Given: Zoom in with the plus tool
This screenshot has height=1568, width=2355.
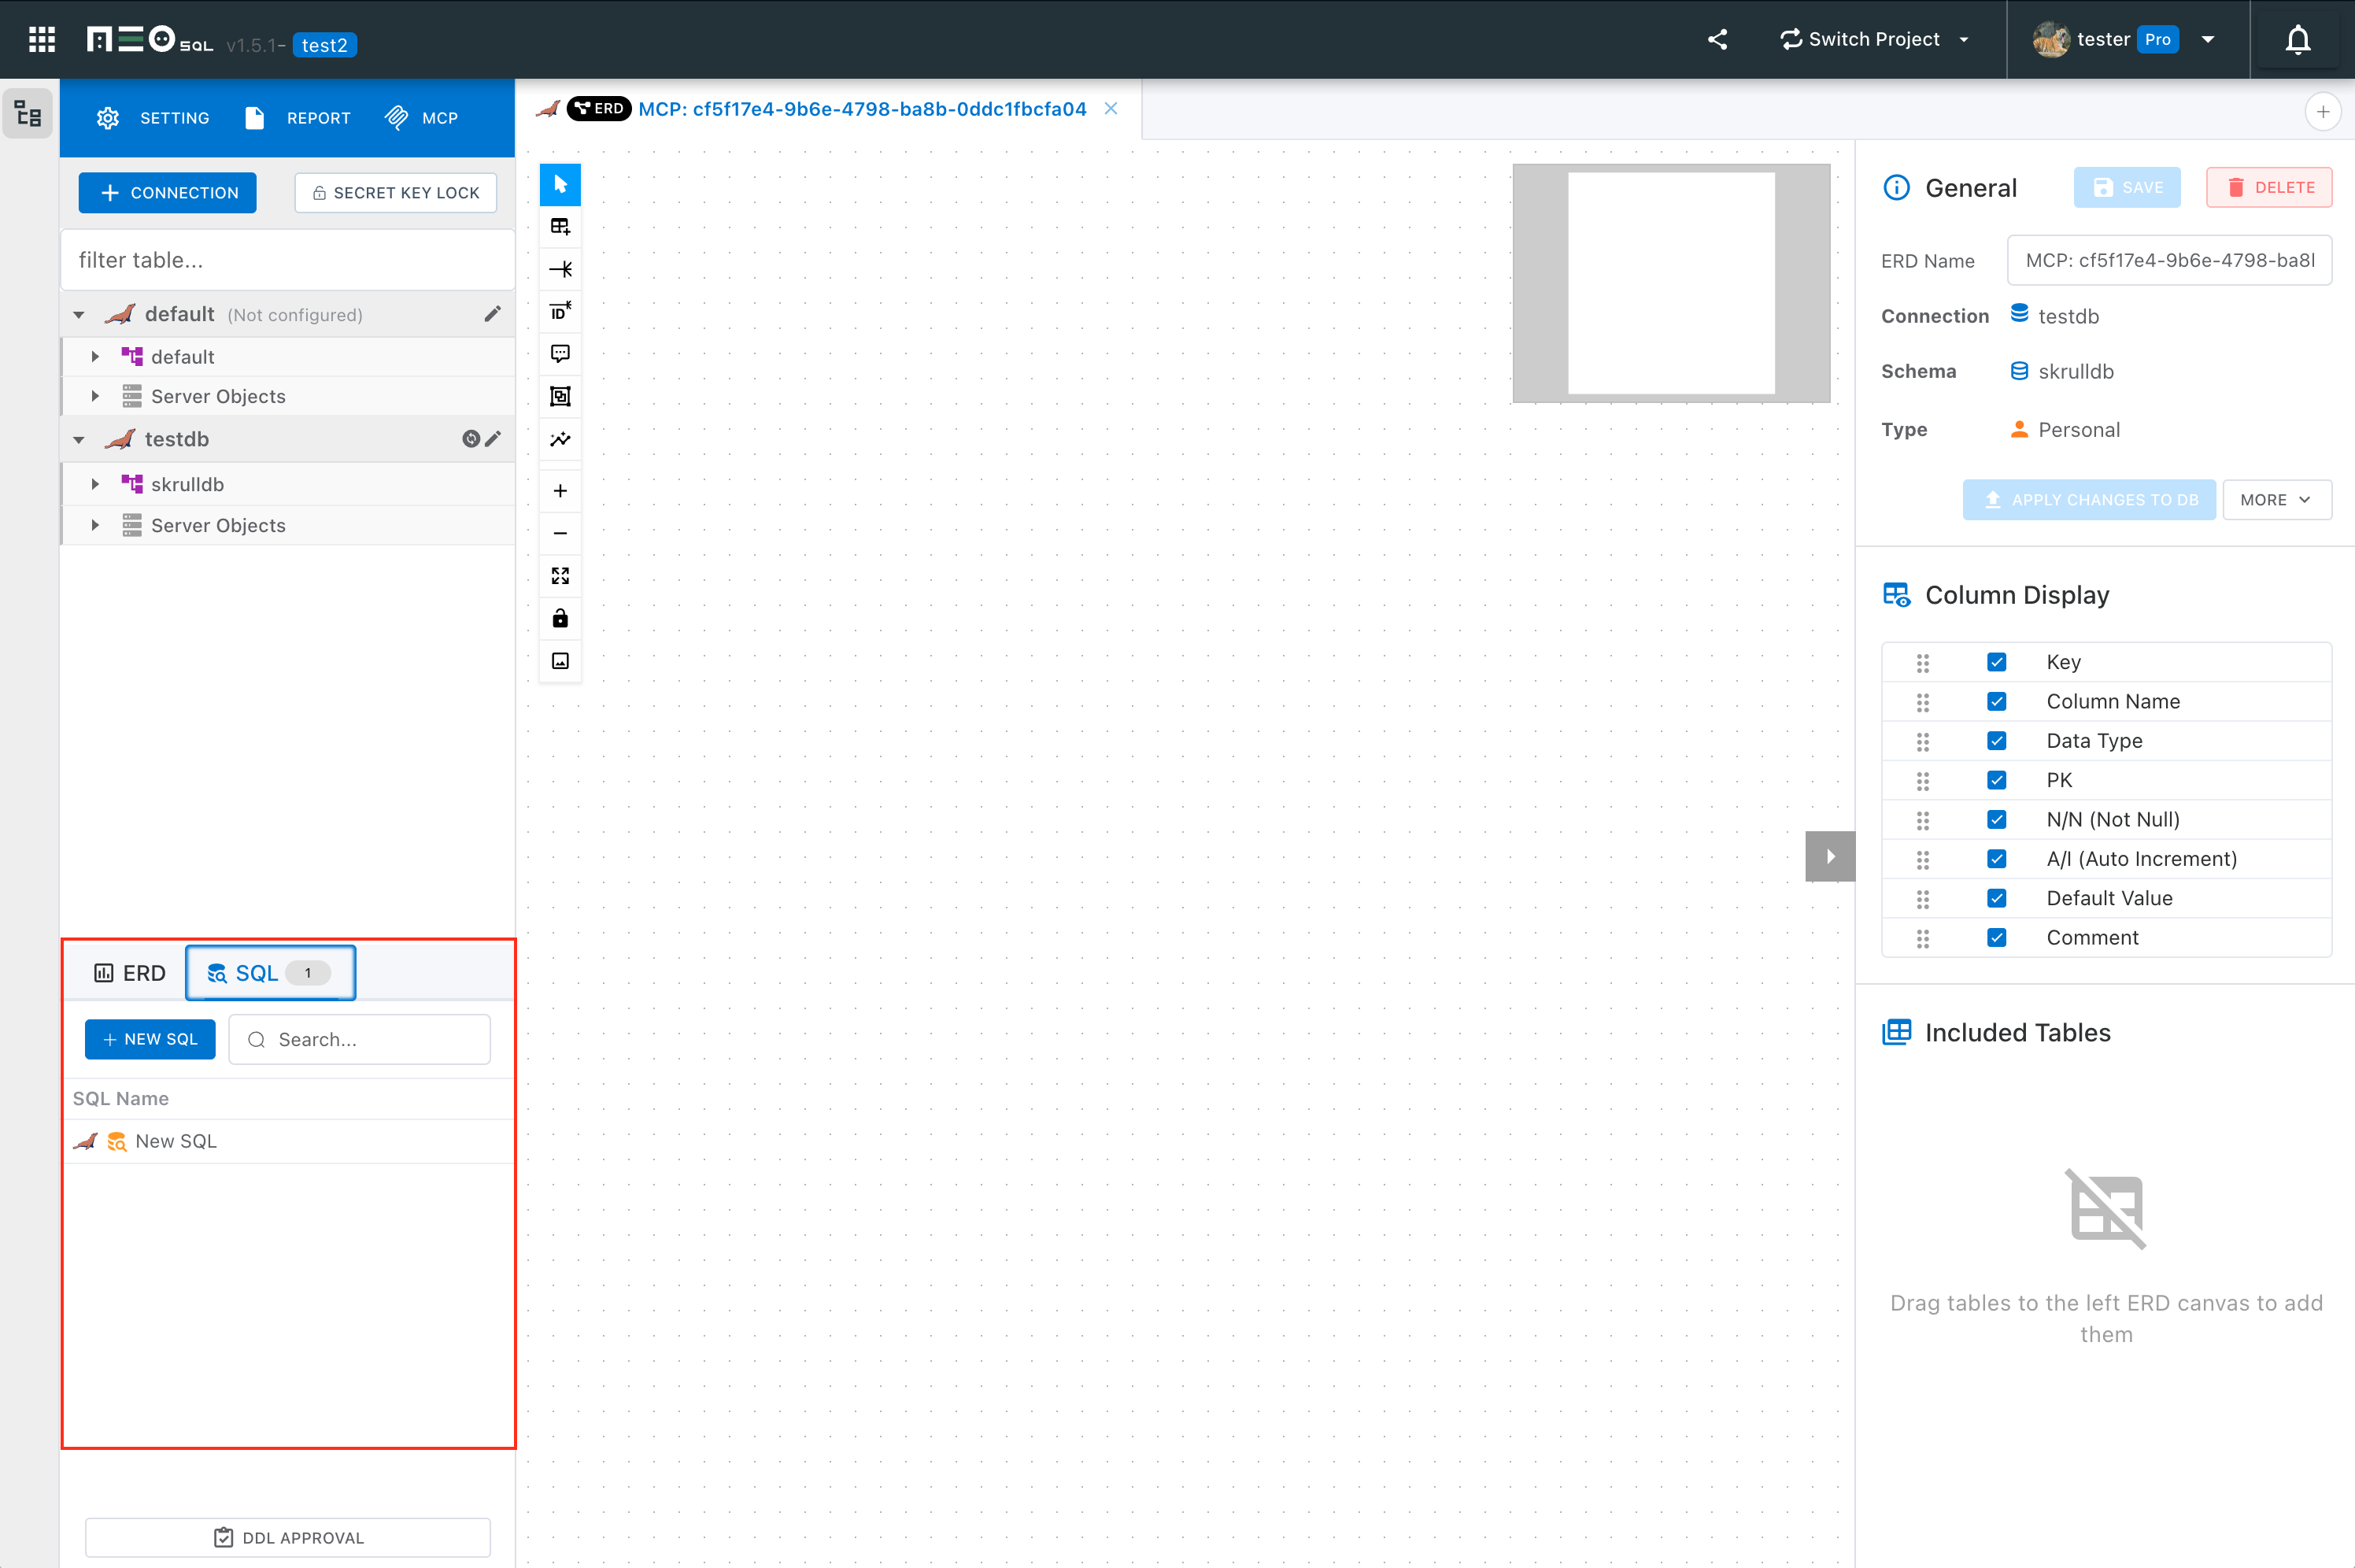Looking at the screenshot, I should [x=560, y=491].
